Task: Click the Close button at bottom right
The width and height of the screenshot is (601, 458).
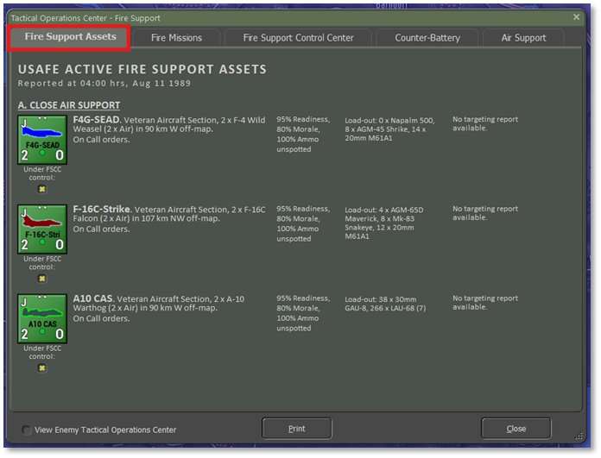Action: 516,429
